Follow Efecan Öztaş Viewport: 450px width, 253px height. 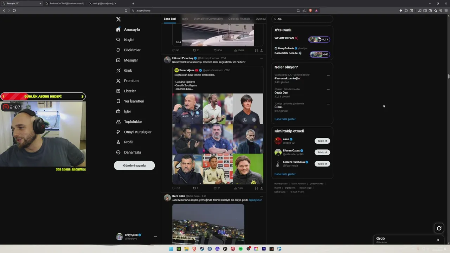pos(322,152)
